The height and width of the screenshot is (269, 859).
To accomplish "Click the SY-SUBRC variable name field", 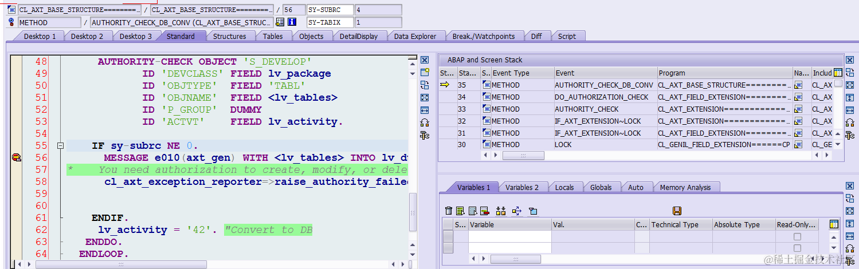I will pos(330,10).
